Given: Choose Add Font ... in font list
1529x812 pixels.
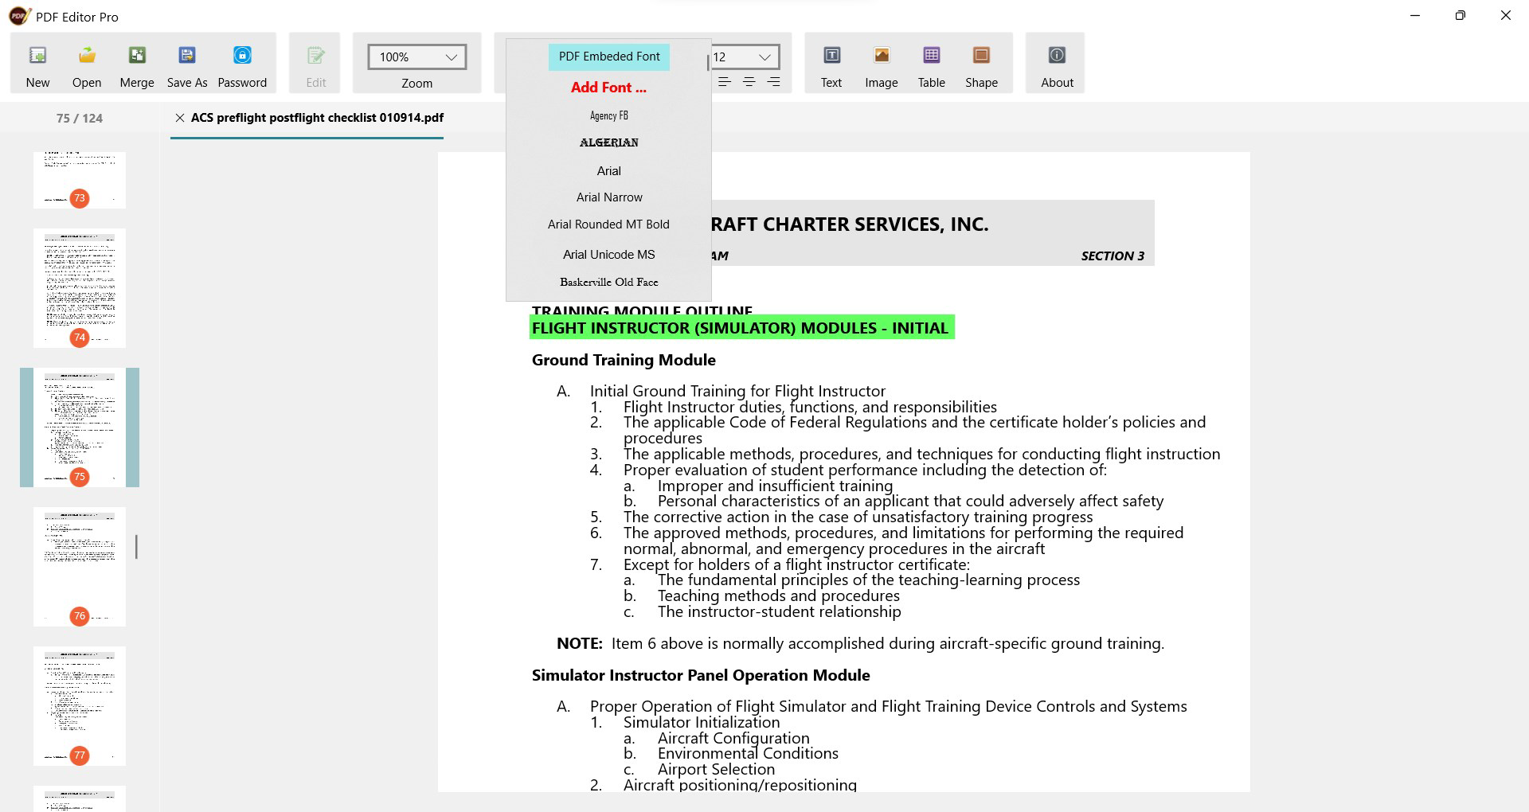Looking at the screenshot, I should point(608,88).
